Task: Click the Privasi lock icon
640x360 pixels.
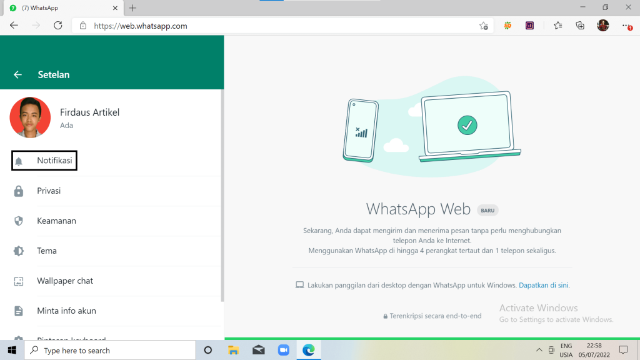Action: coord(19,191)
